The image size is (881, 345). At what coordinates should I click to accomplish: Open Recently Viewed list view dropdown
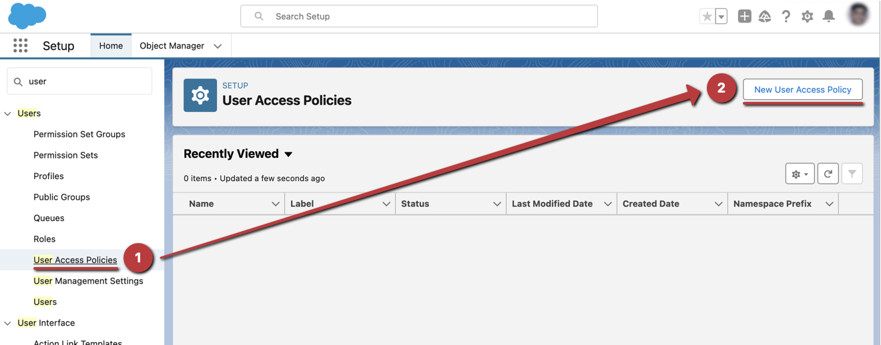tap(288, 155)
